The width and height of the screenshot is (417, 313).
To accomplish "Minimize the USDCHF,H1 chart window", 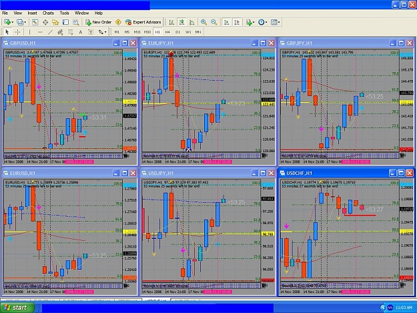I will pos(392,173).
